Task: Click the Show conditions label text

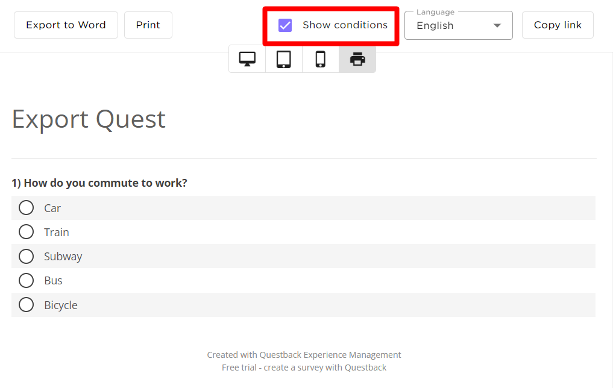Action: (x=345, y=25)
